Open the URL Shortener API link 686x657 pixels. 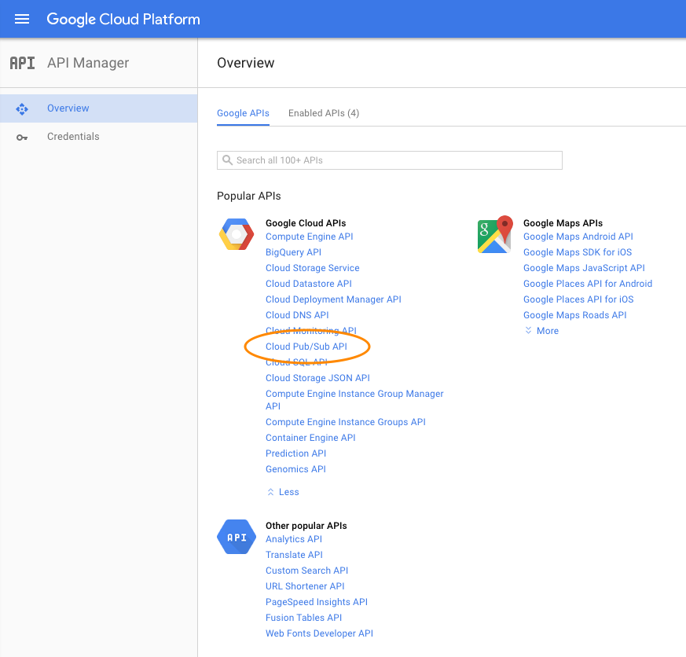click(x=305, y=586)
